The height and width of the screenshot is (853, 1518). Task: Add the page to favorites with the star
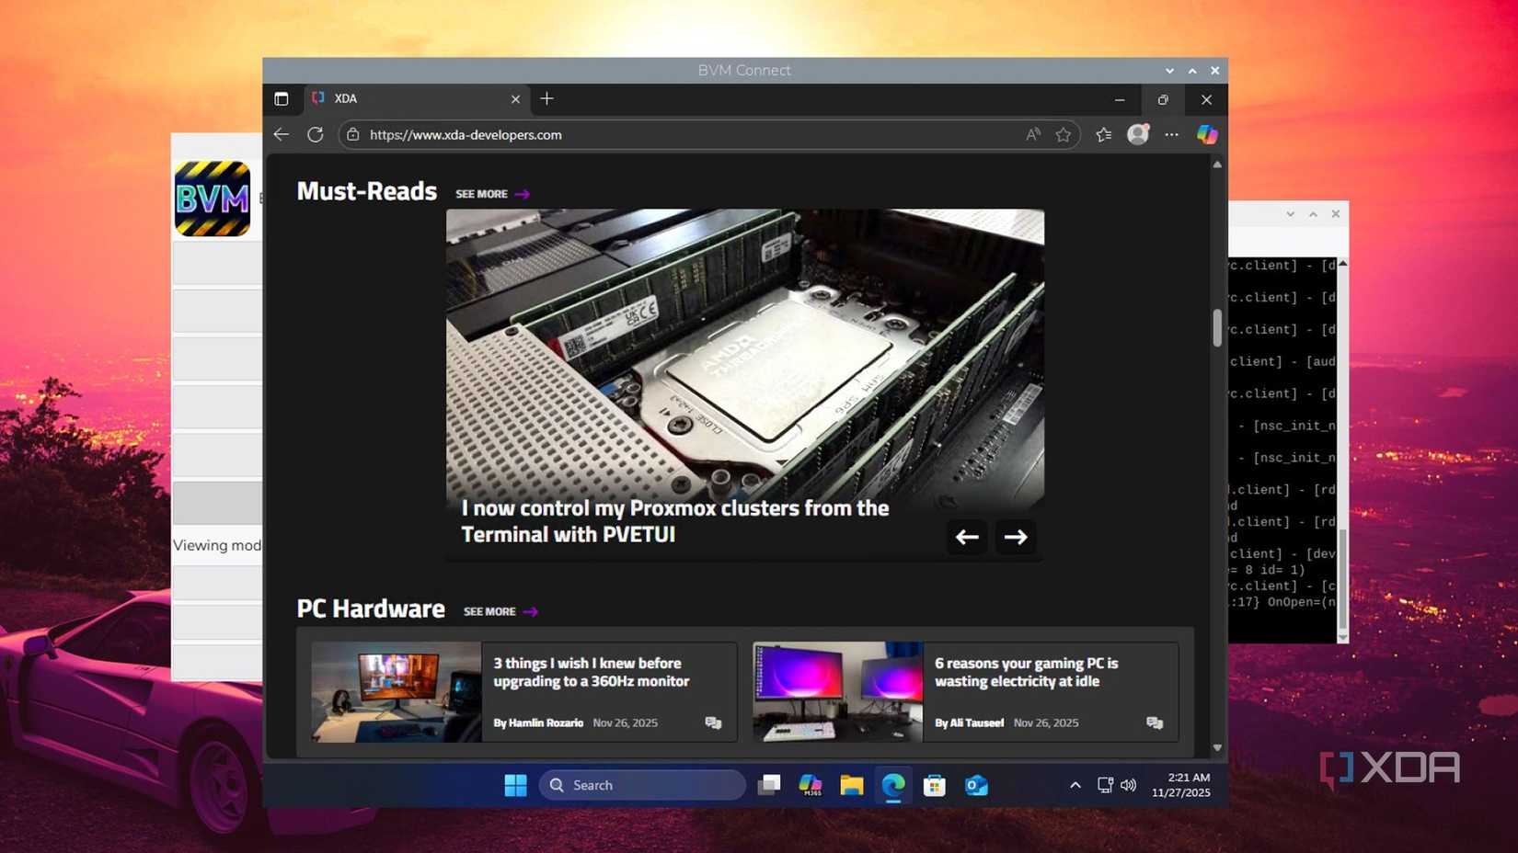click(1064, 134)
